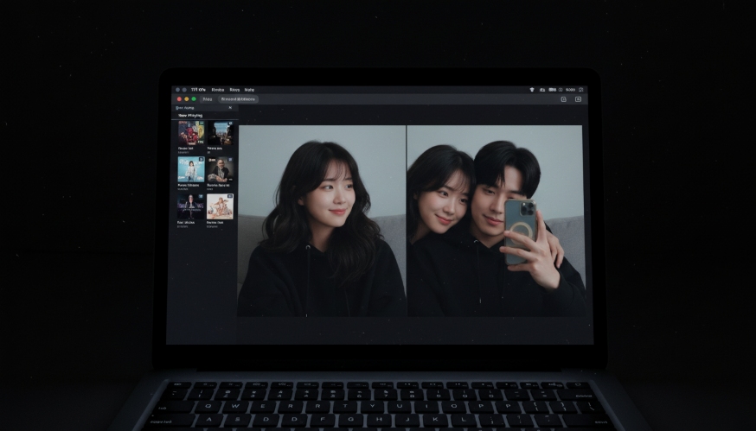
Task: Select the couple's mirror selfie photo
Action: 496,220
